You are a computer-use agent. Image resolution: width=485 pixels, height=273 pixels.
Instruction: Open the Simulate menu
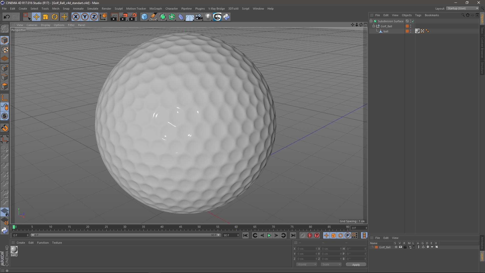(x=93, y=9)
